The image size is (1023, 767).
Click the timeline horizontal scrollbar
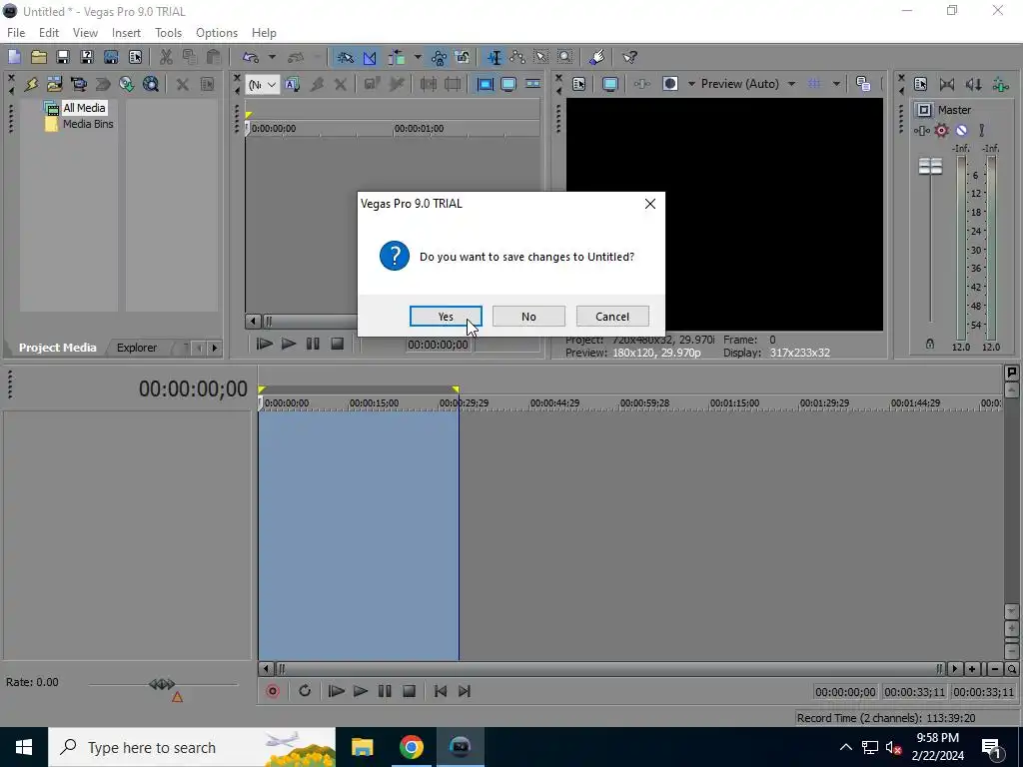coord(610,668)
